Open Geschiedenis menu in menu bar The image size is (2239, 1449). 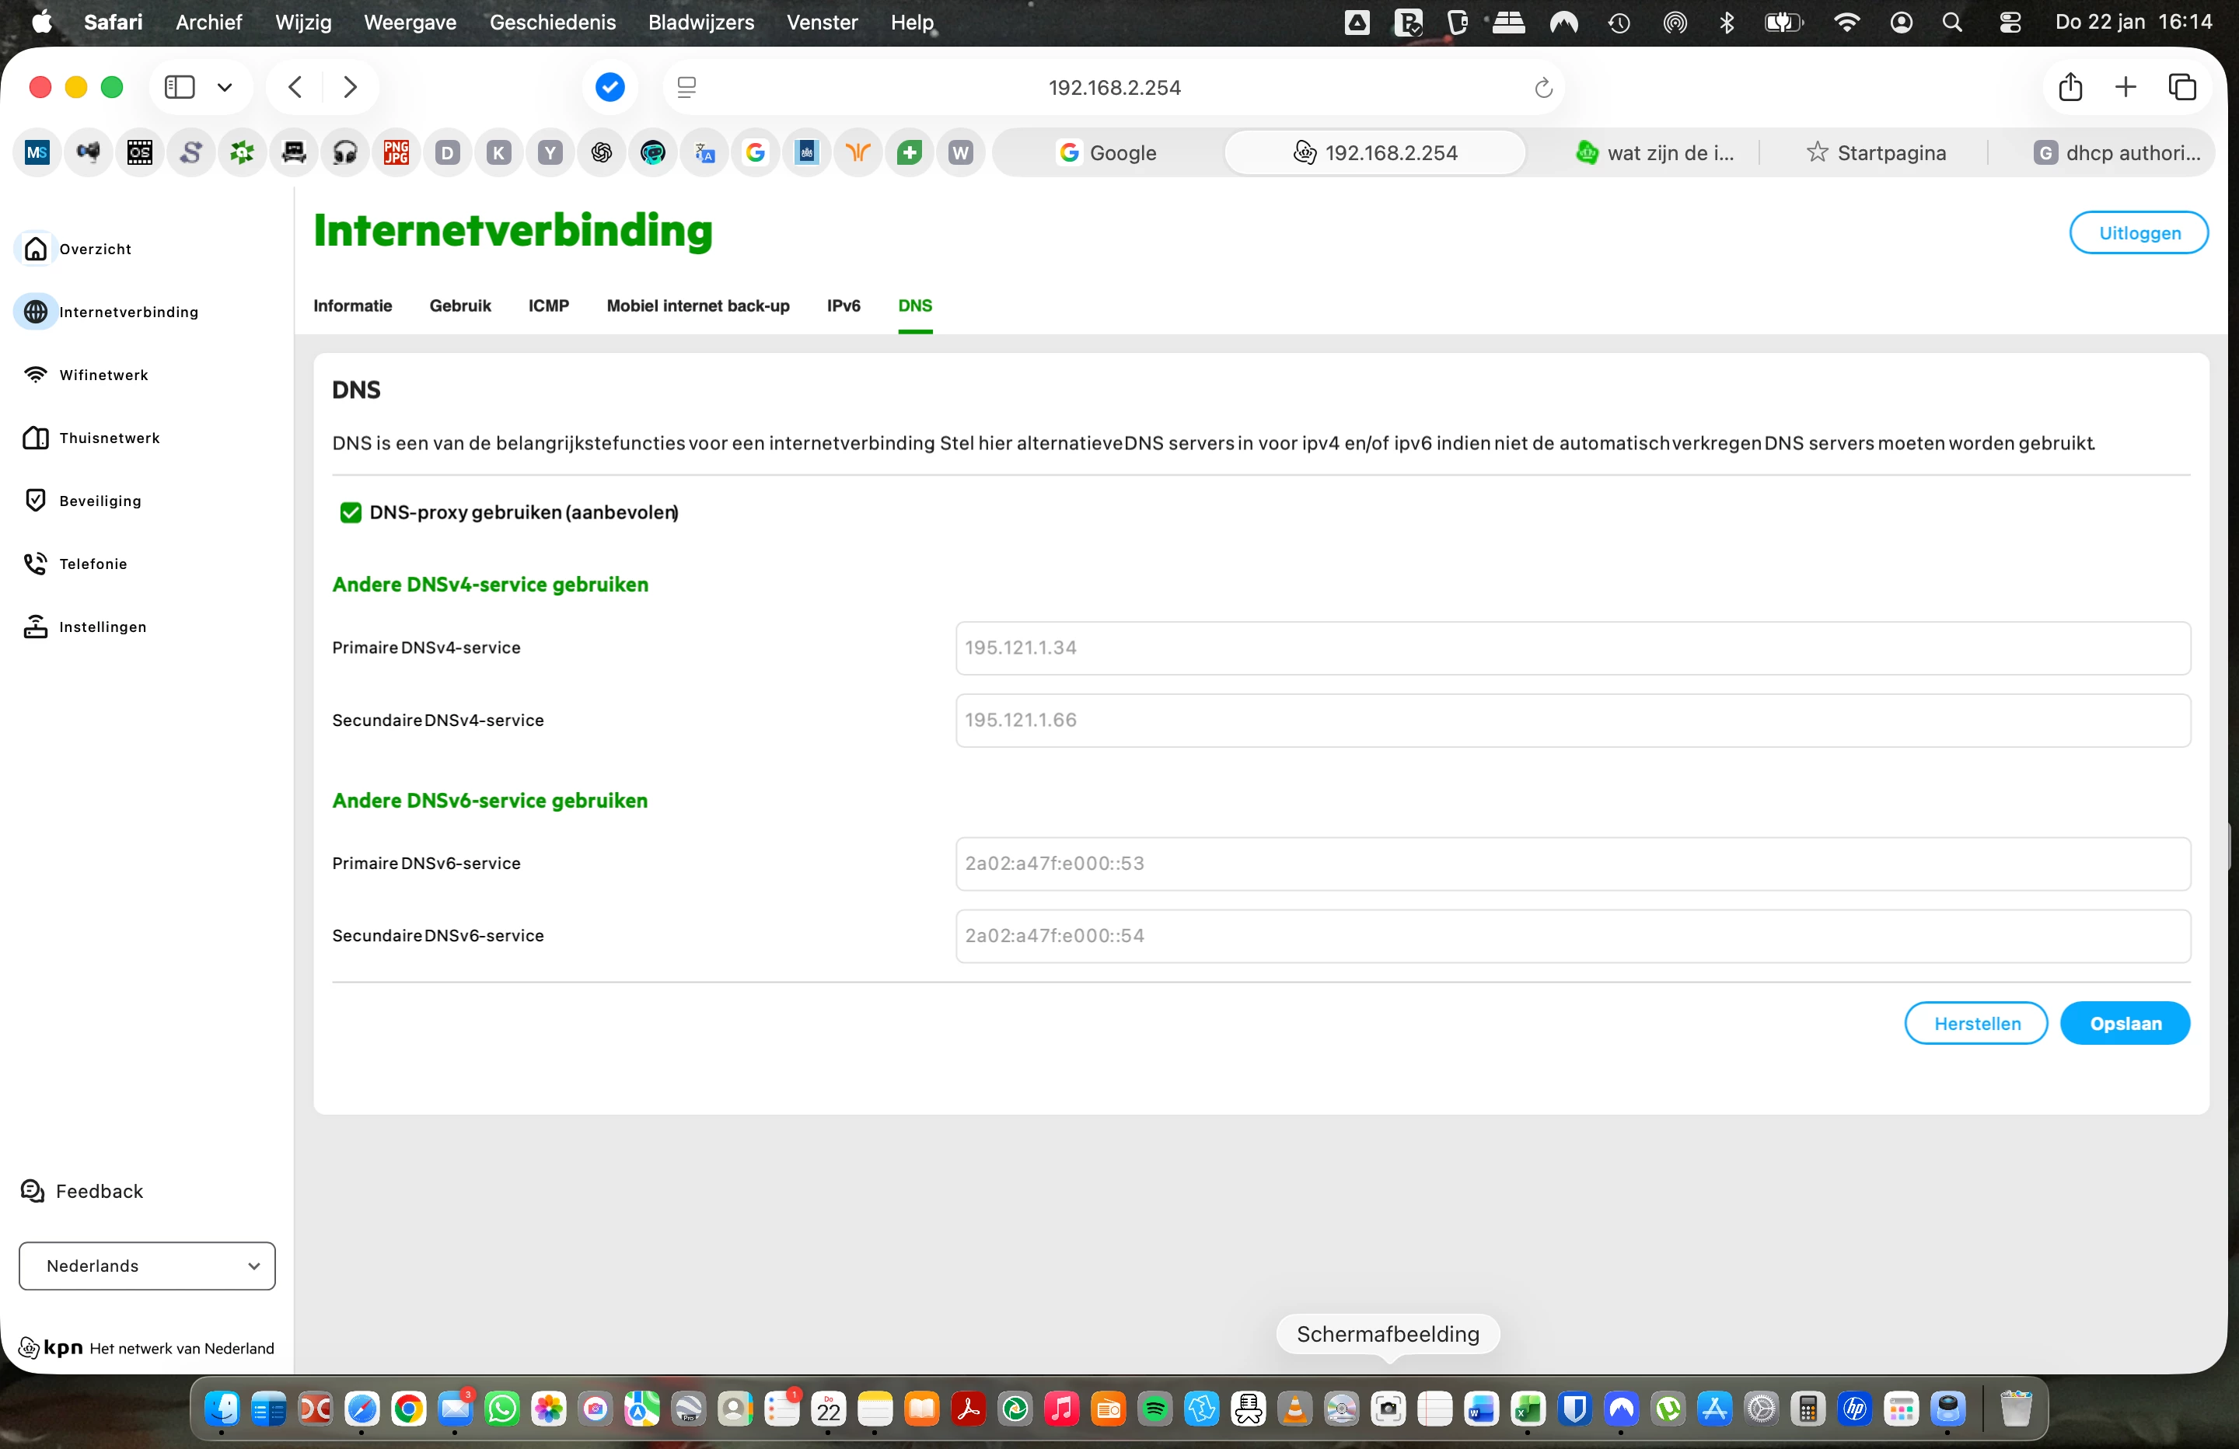(552, 22)
